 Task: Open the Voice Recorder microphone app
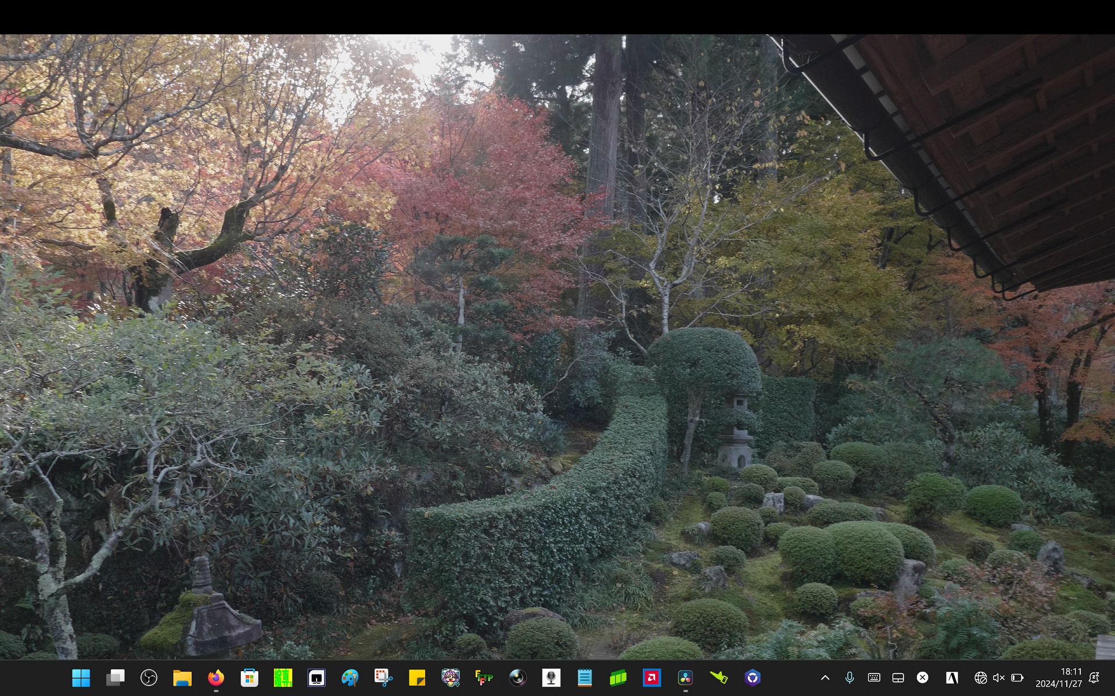551,677
